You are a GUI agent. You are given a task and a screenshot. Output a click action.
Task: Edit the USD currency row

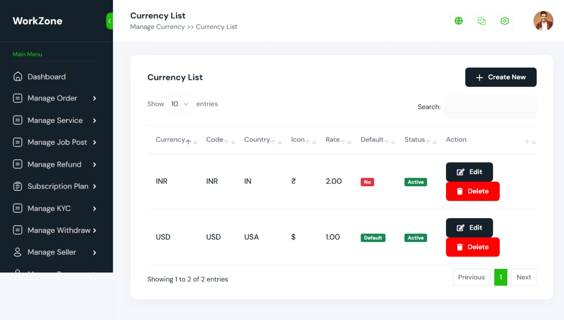[469, 228]
